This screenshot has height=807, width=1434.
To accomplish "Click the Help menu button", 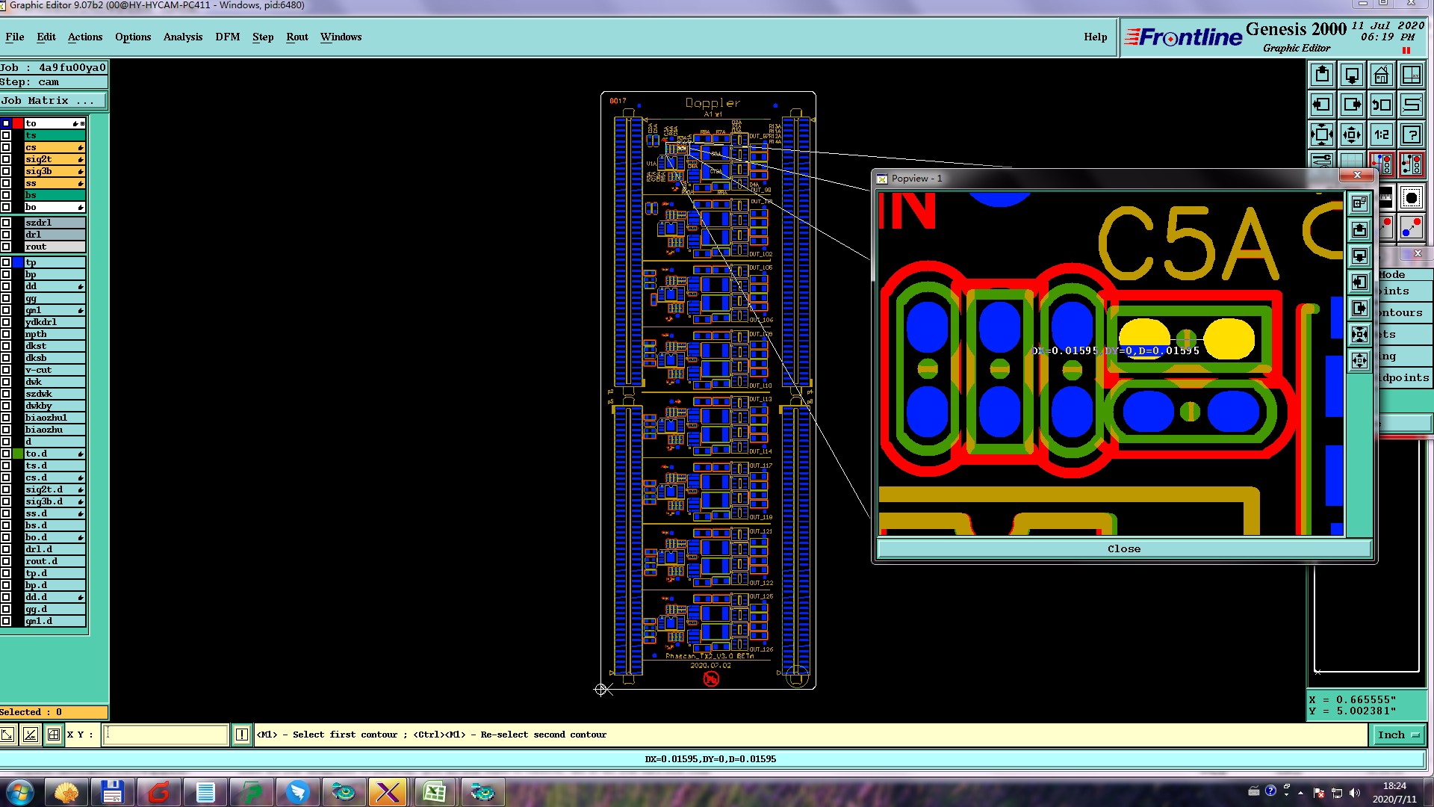I will 1095,37.
